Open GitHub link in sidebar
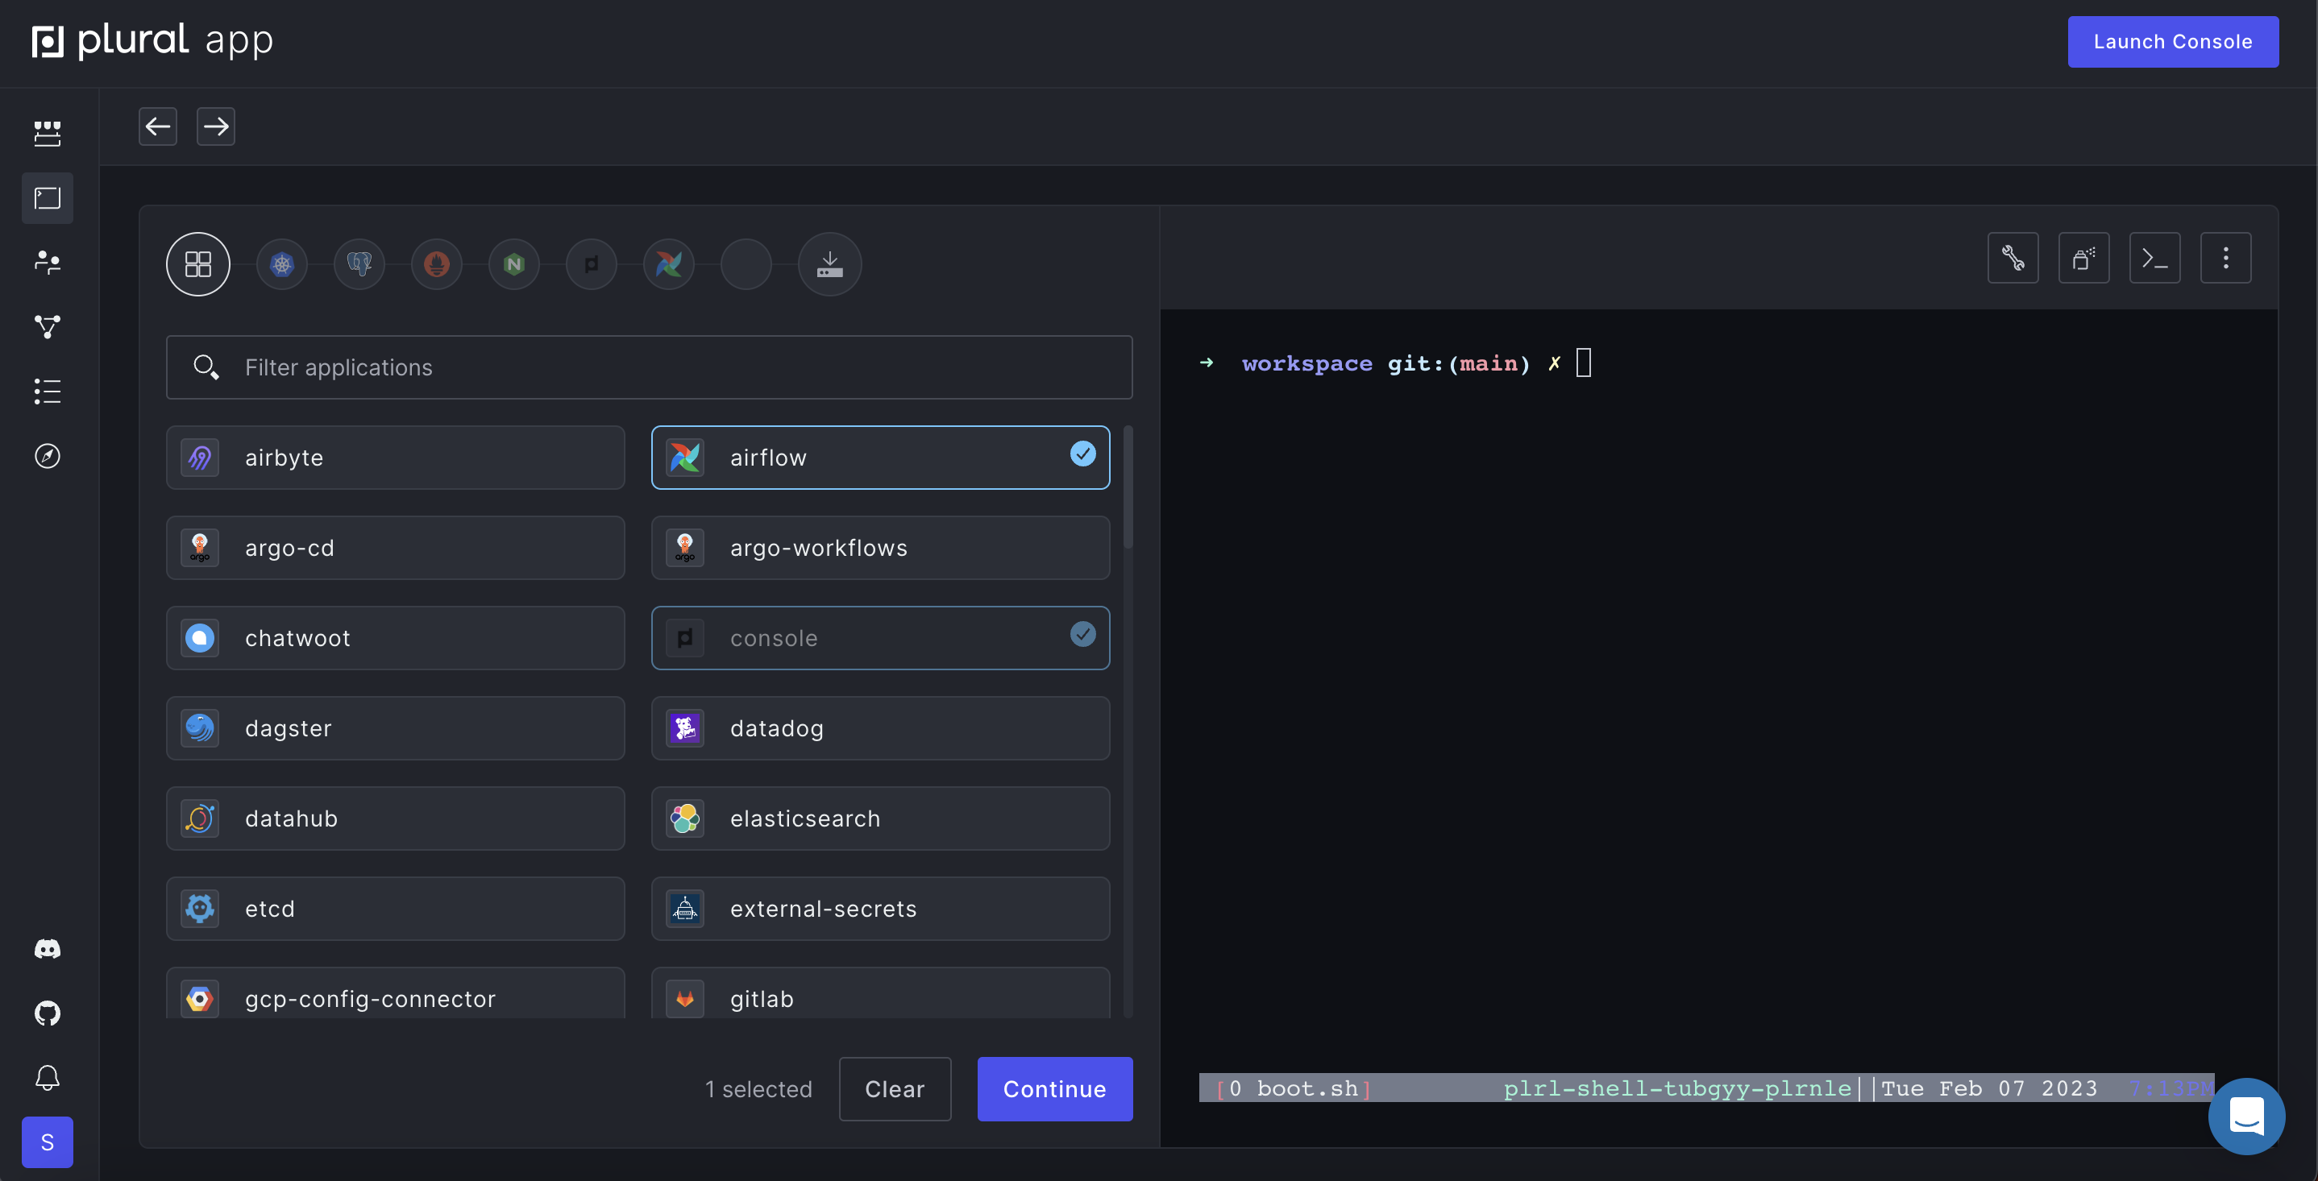This screenshot has width=2318, height=1181. (47, 1013)
